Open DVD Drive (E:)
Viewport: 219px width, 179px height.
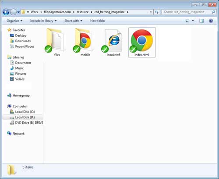click(x=29, y=123)
